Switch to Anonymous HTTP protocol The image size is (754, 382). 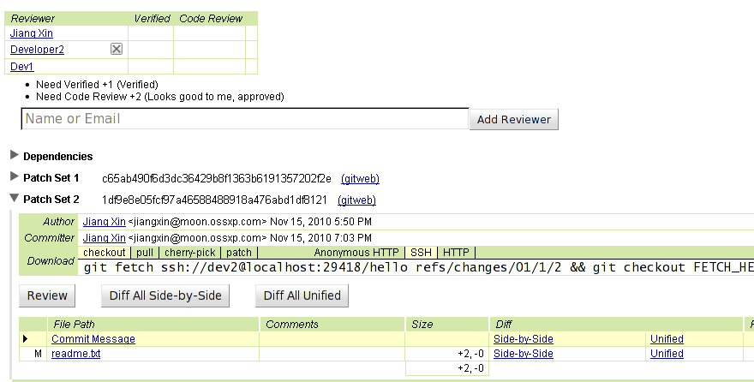pos(356,253)
